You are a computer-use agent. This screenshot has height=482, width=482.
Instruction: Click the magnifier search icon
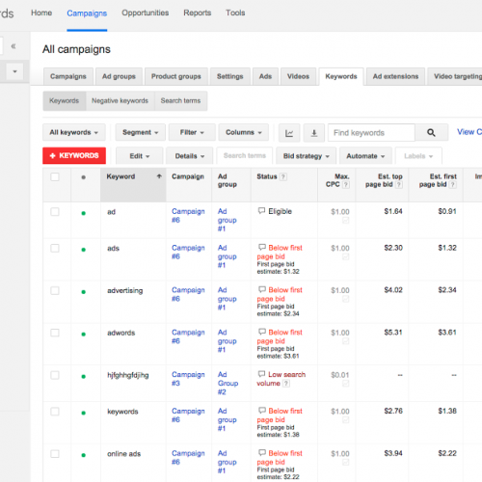(431, 133)
